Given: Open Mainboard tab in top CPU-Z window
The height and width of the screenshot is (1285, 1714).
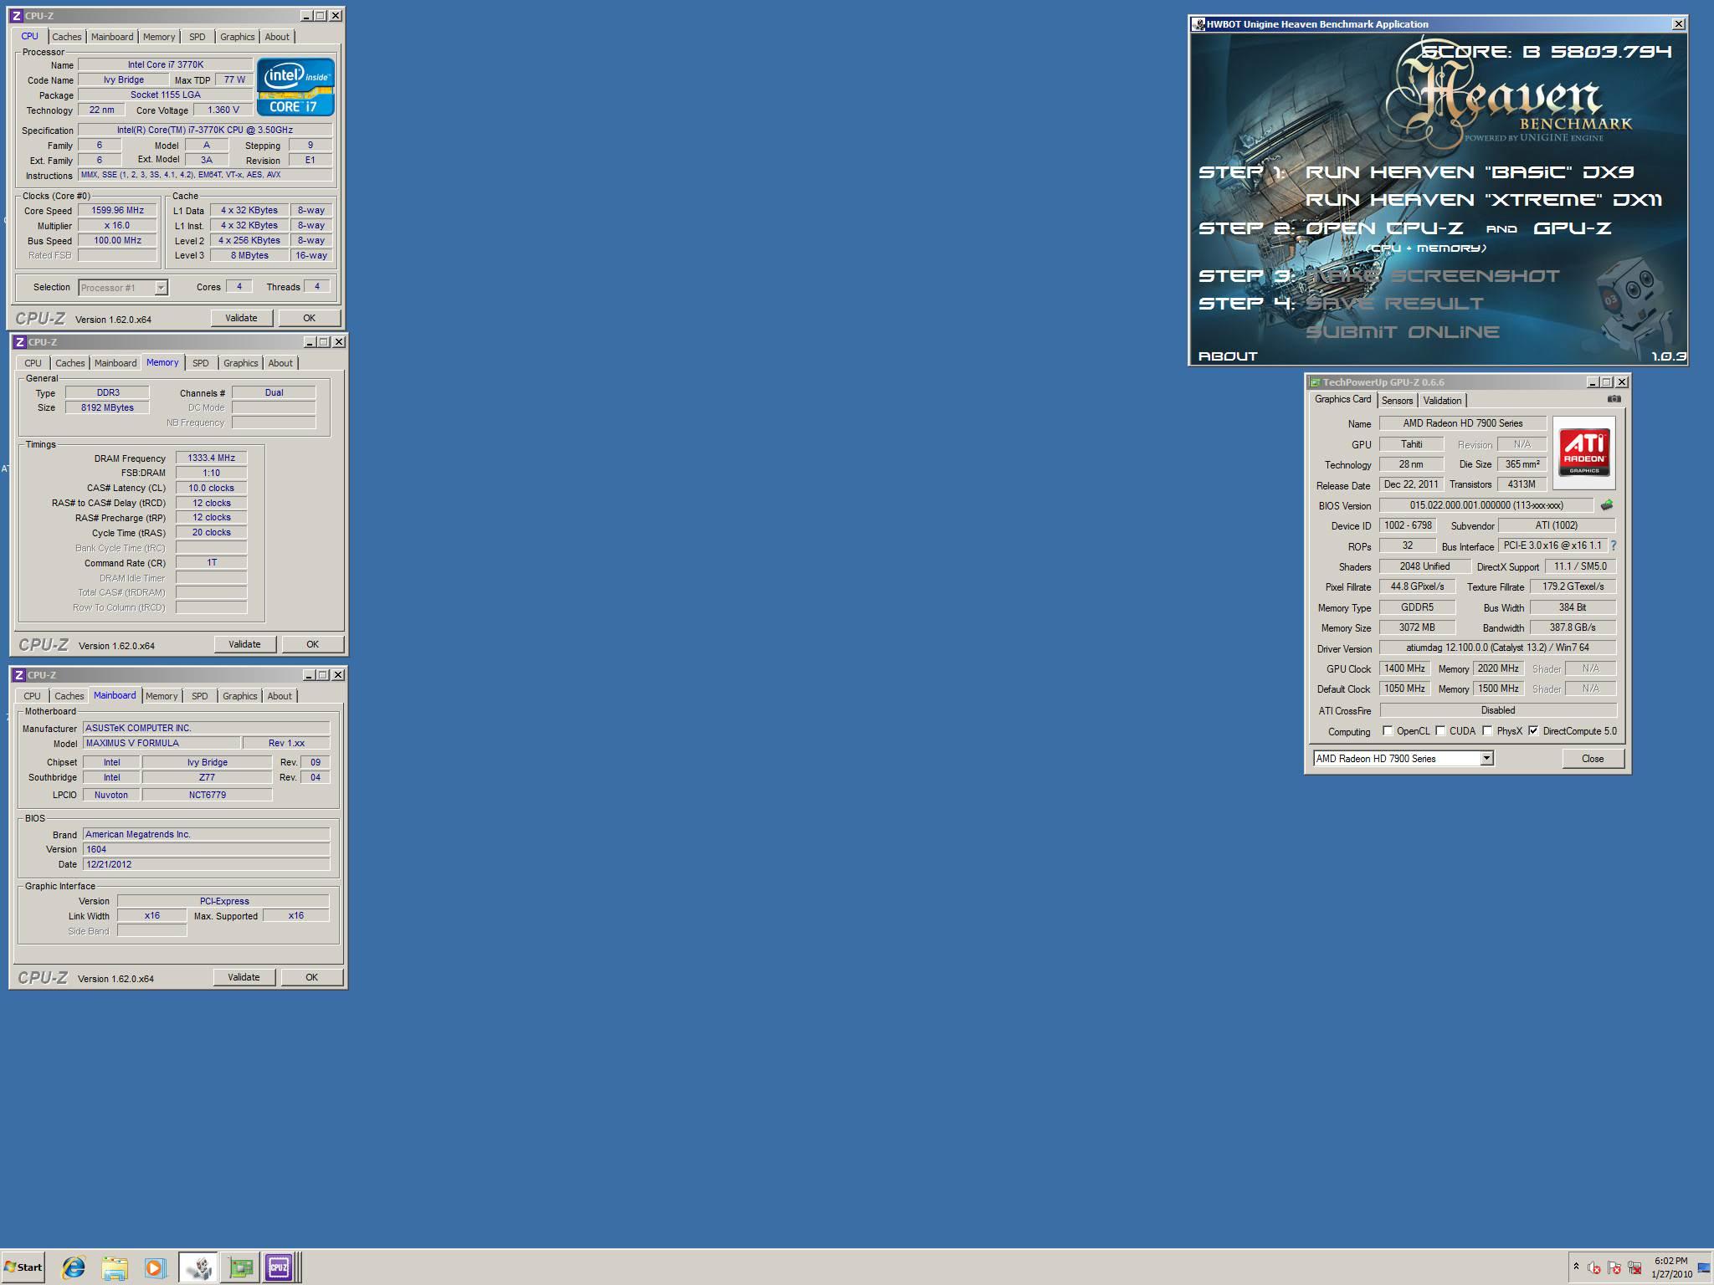Looking at the screenshot, I should (112, 37).
